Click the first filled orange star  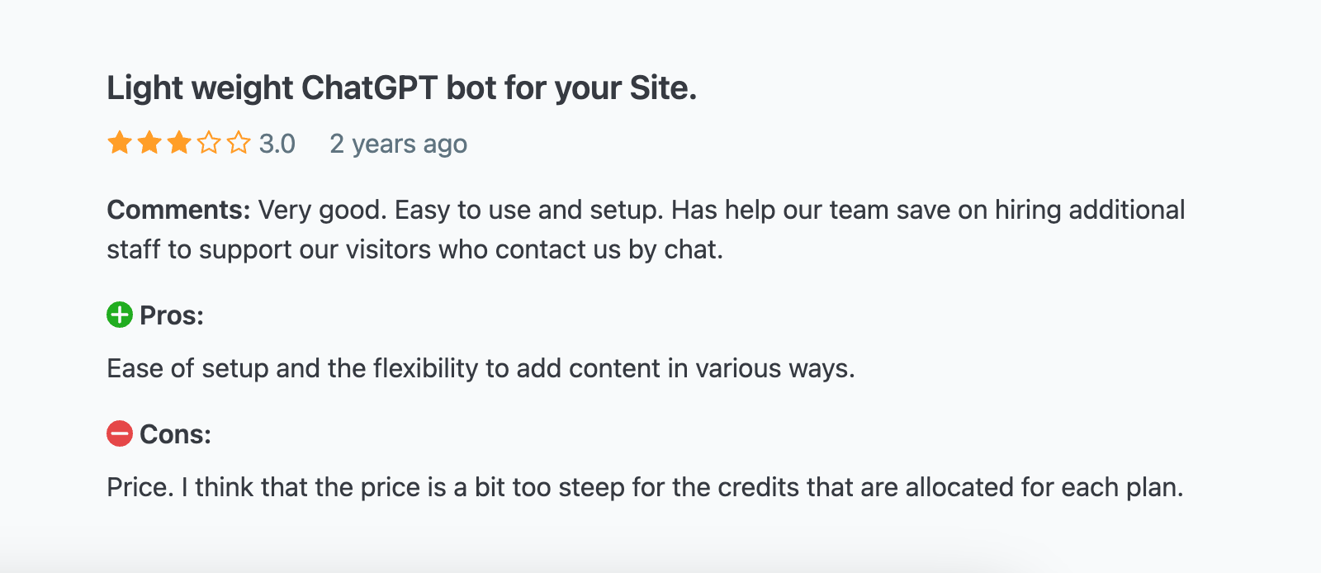pyautogui.click(x=120, y=143)
